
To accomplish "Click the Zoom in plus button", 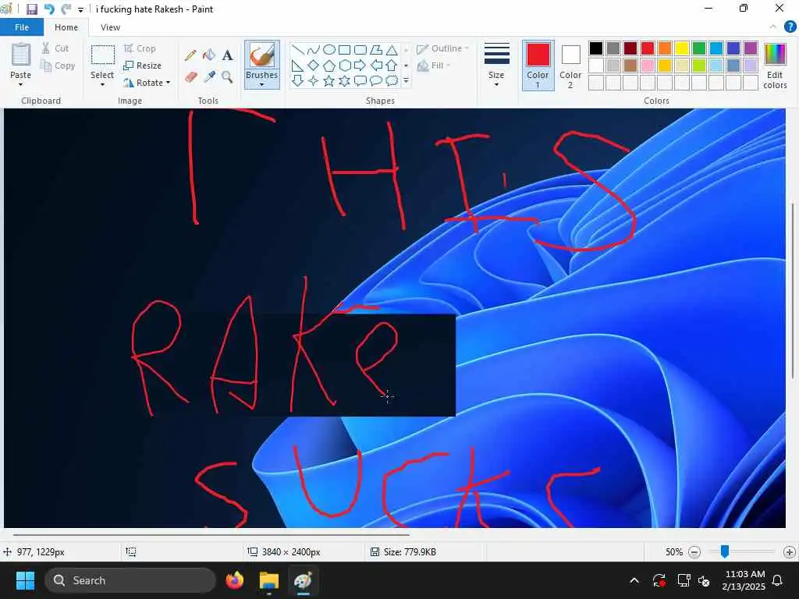I will 790,551.
